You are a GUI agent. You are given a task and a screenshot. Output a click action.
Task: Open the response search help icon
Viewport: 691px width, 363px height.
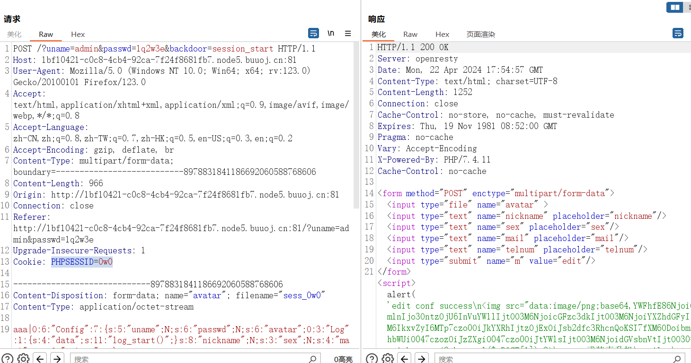(x=372, y=358)
